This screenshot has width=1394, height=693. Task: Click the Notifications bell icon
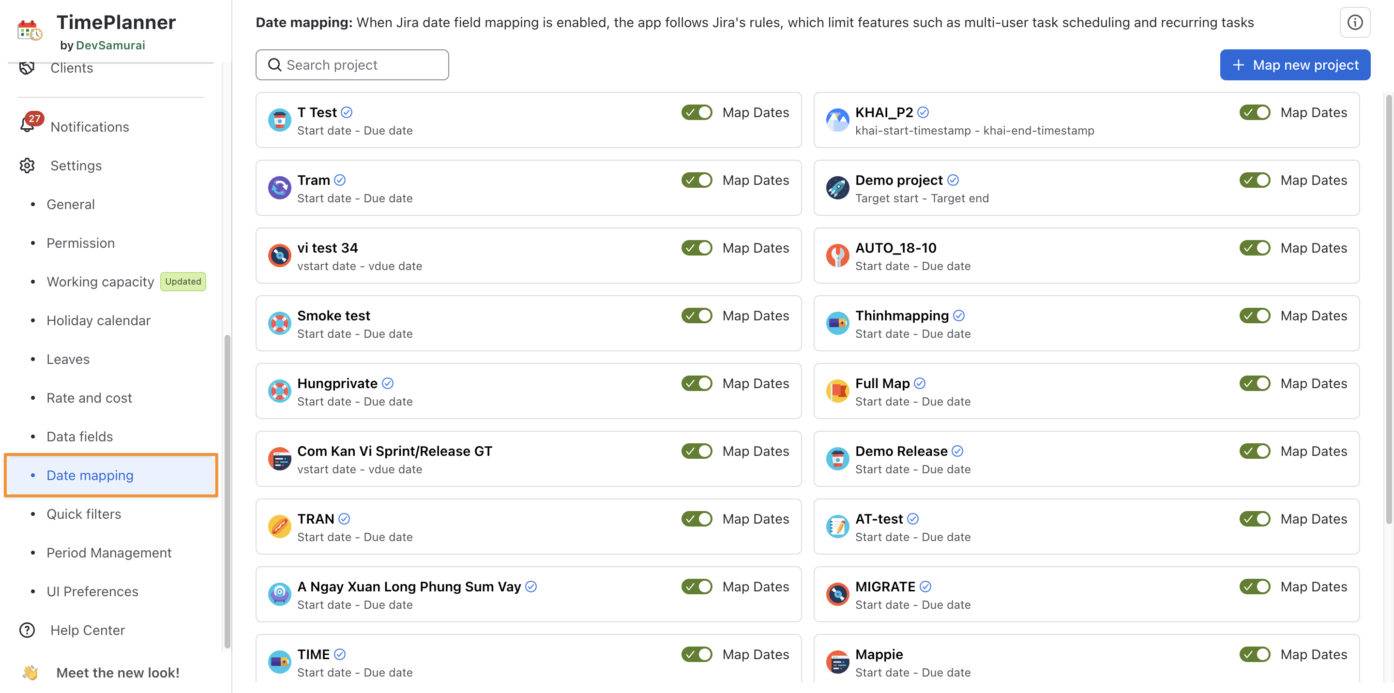coord(27,125)
